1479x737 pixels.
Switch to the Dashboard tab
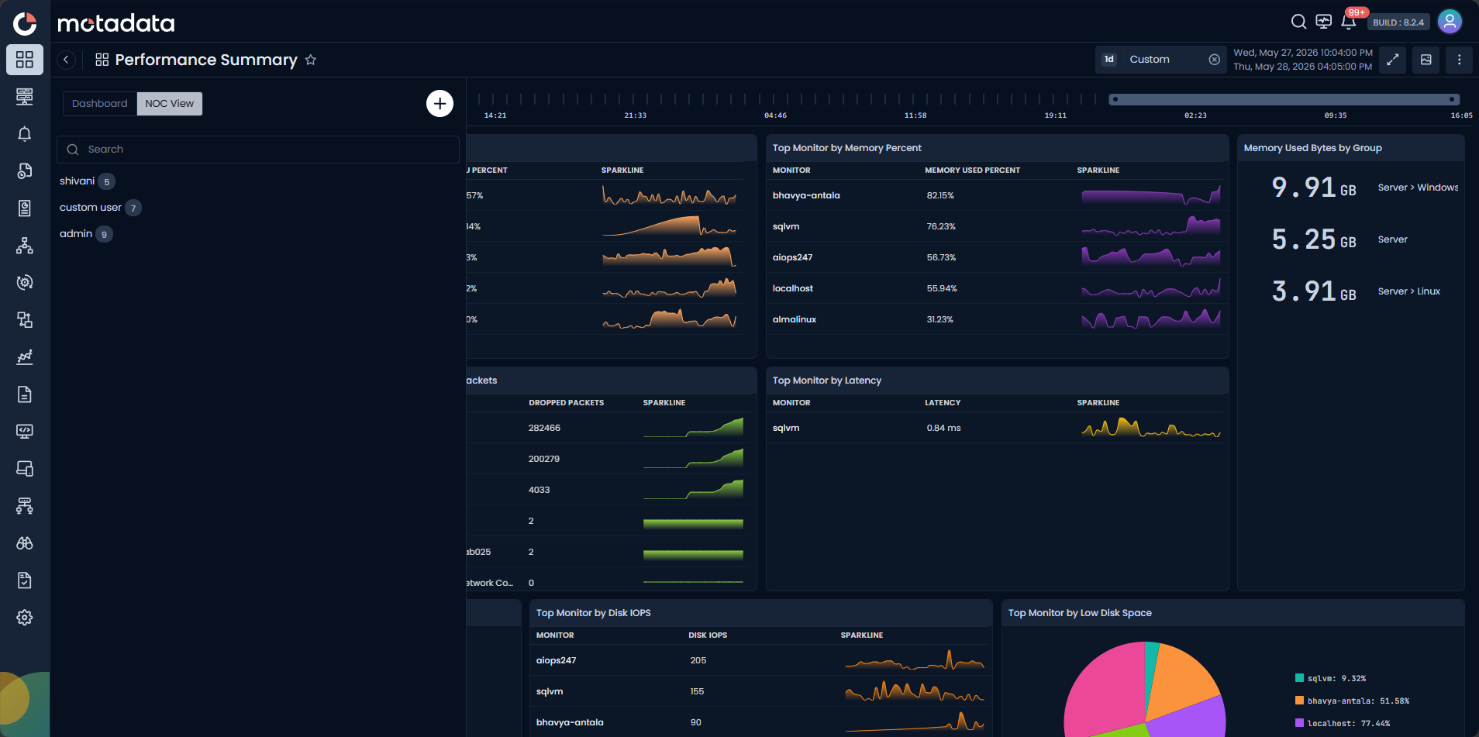100,104
